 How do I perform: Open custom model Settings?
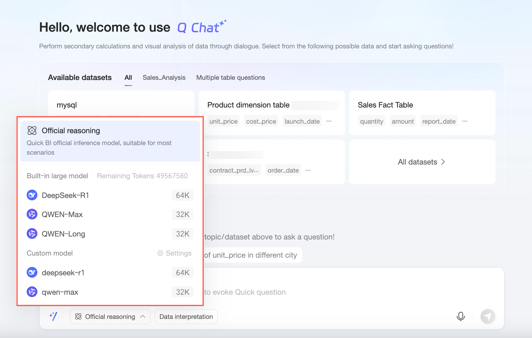[174, 253]
